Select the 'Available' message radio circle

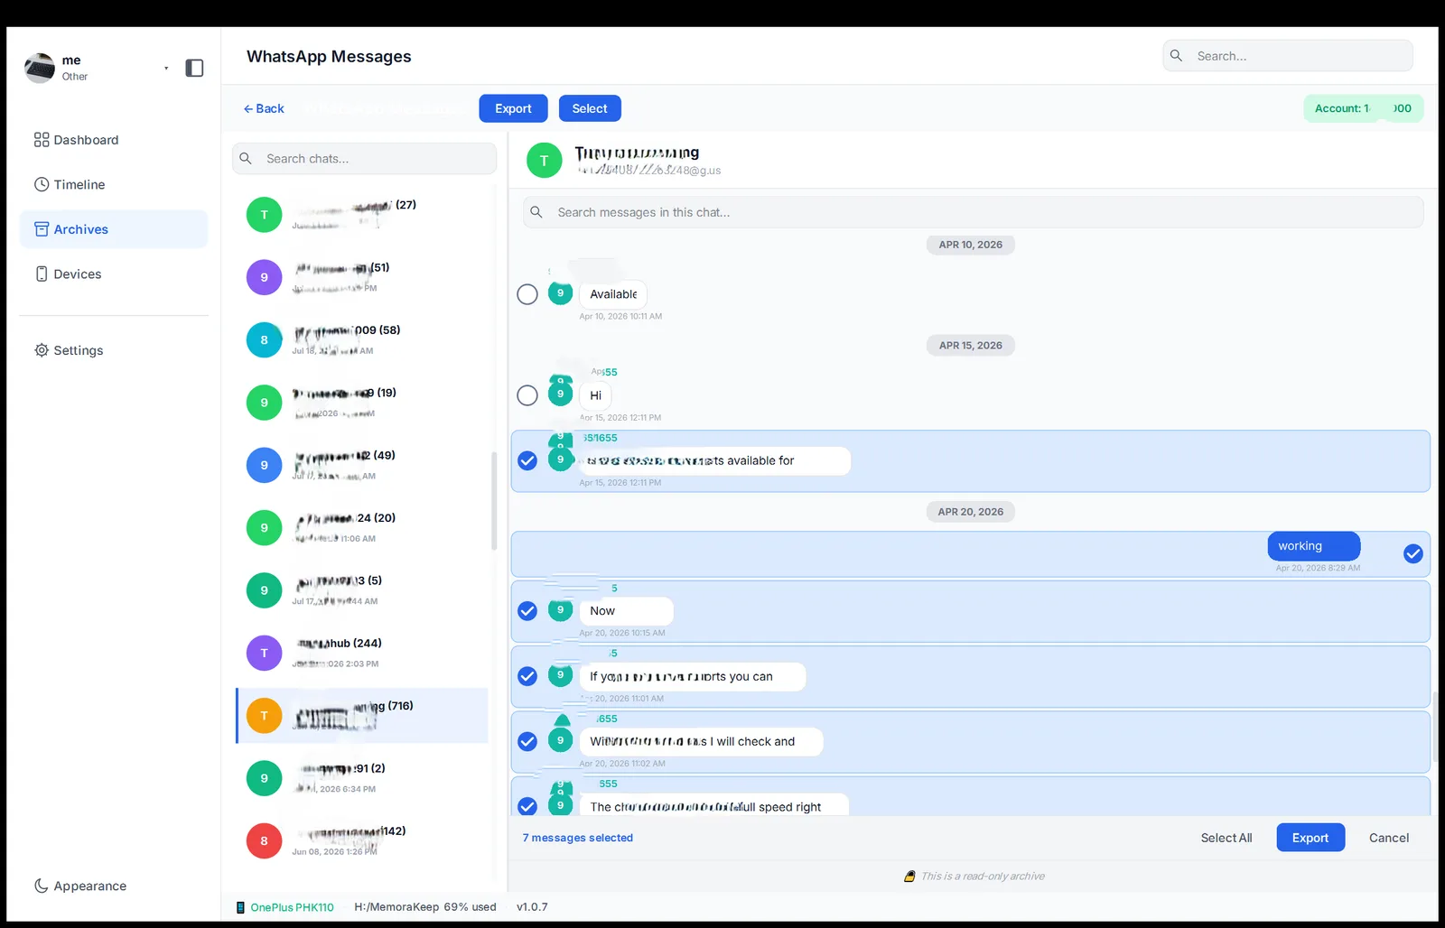pos(527,294)
